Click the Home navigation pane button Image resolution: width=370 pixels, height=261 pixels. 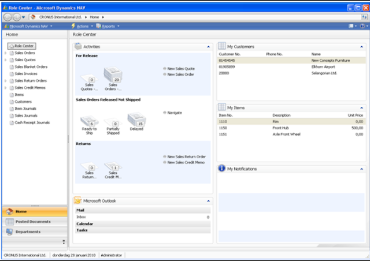35,211
